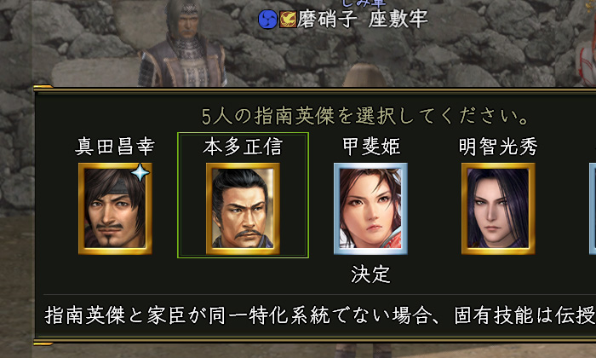
Task: Select the 本多正信 portrait
Action: [243, 209]
